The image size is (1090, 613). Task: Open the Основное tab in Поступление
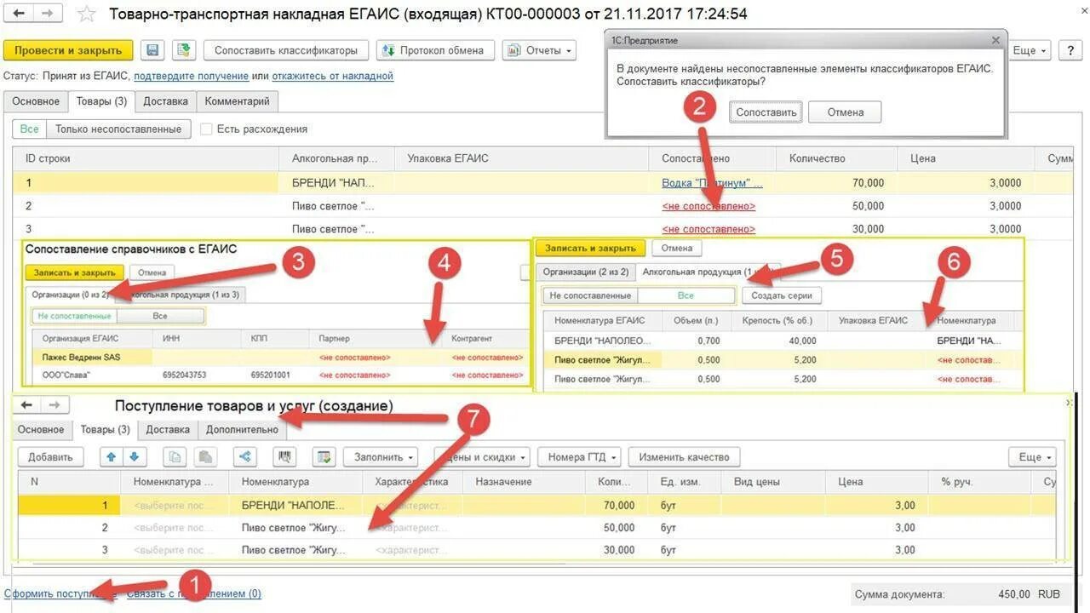coord(41,430)
